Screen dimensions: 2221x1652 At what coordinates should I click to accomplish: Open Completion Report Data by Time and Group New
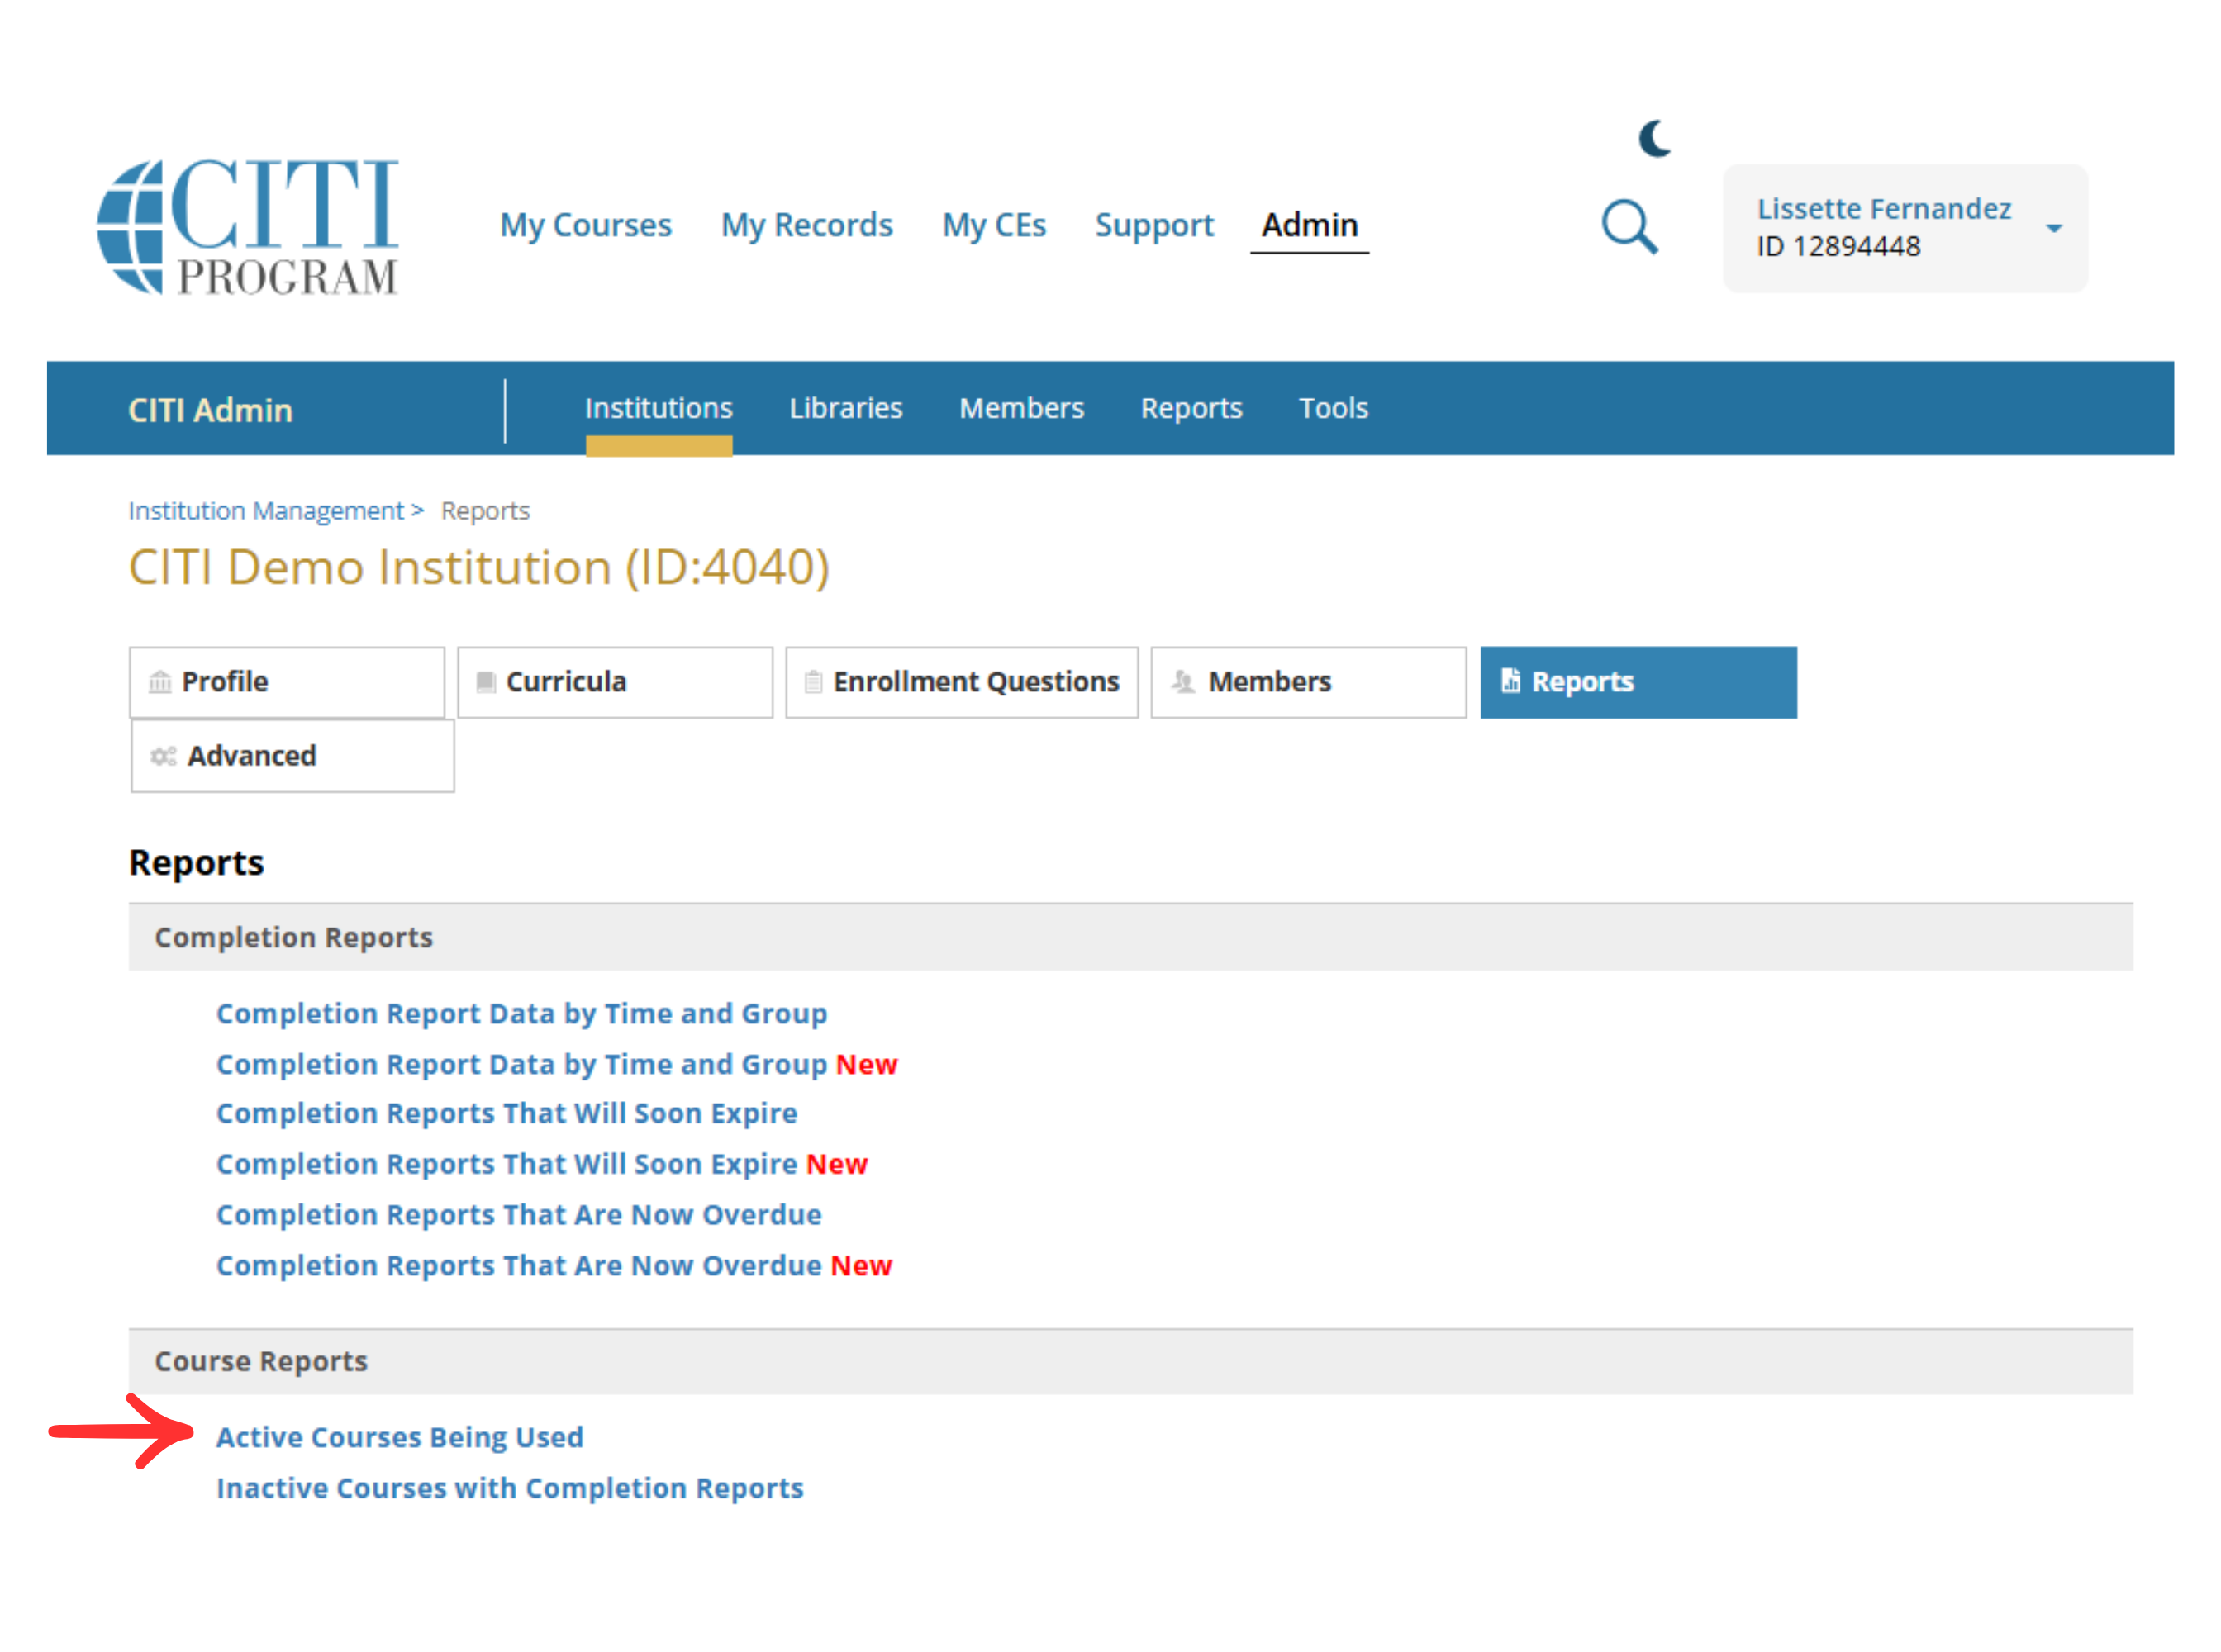tap(556, 1064)
